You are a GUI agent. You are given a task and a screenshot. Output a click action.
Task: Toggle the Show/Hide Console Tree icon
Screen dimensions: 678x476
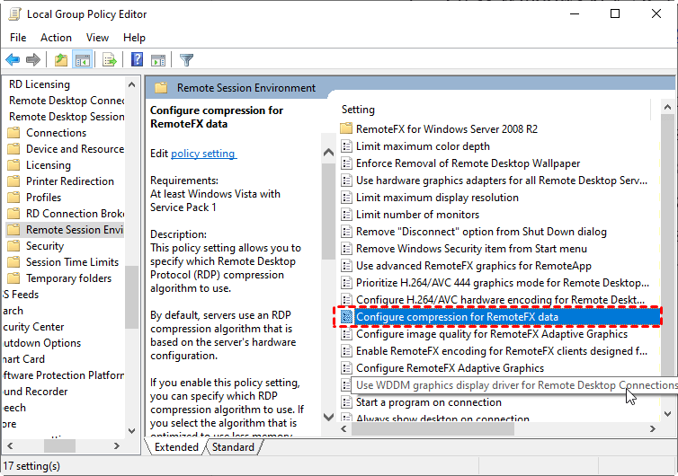click(x=82, y=60)
